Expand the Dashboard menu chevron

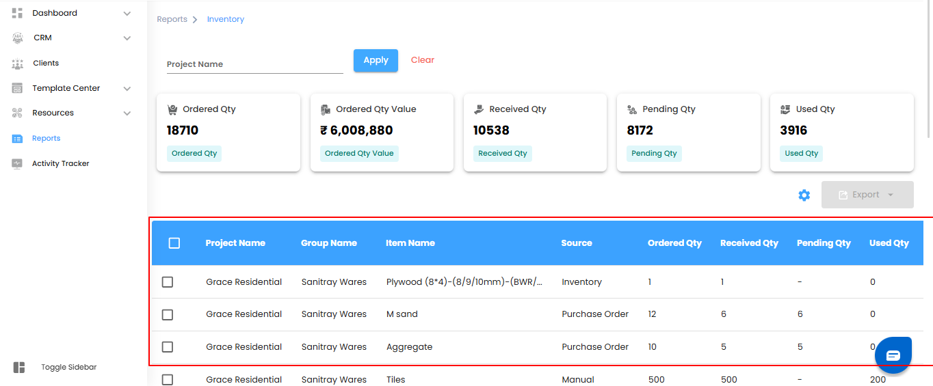(x=127, y=14)
